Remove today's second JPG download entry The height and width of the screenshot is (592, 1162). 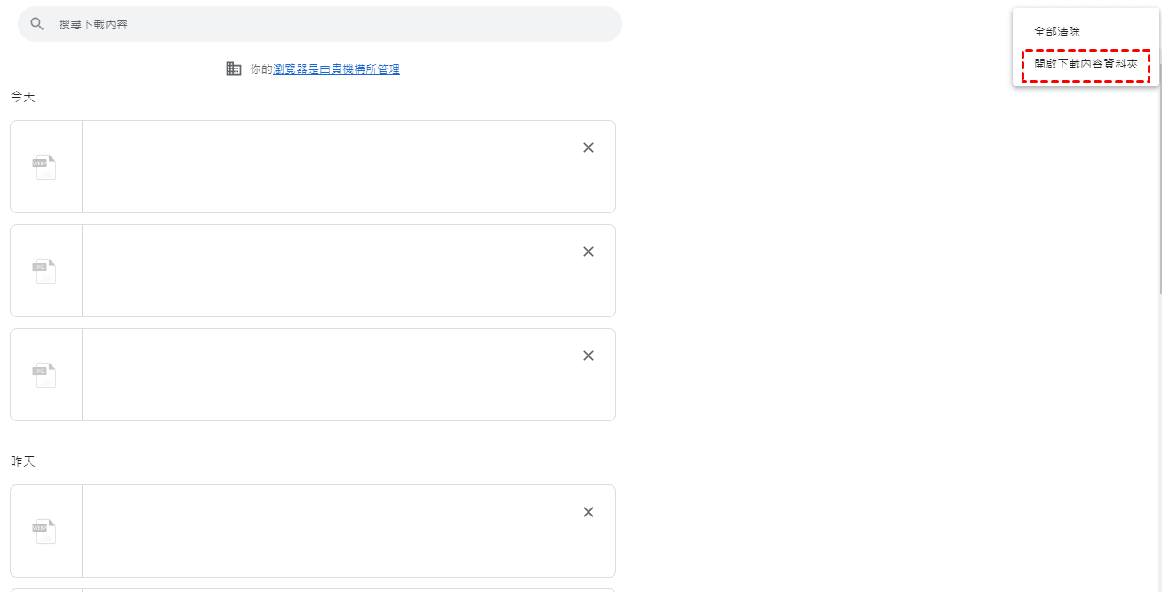point(588,356)
